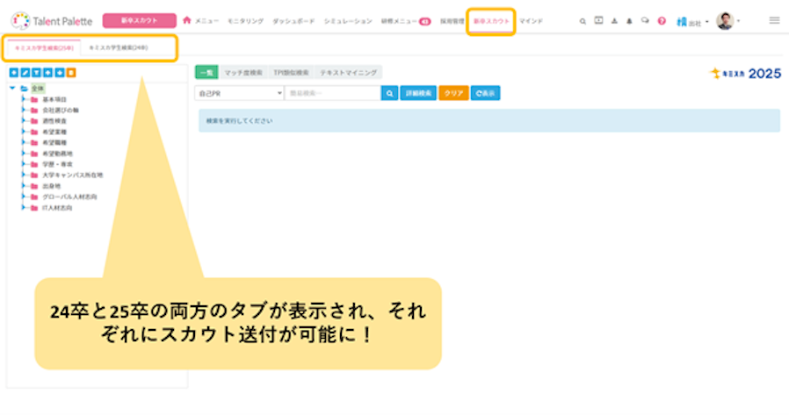789x415 pixels.
Task: Open the hamburger menu icon
Action: coord(774,20)
